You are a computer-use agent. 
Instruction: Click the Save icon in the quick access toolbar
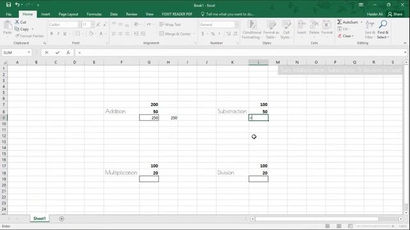click(x=8, y=4)
